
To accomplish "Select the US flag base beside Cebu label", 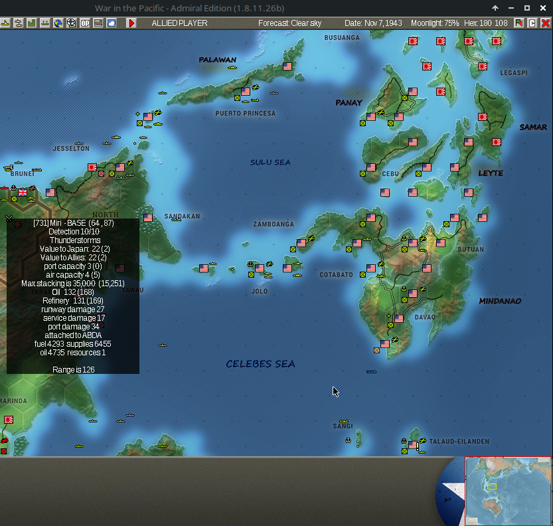I will tap(371, 167).
